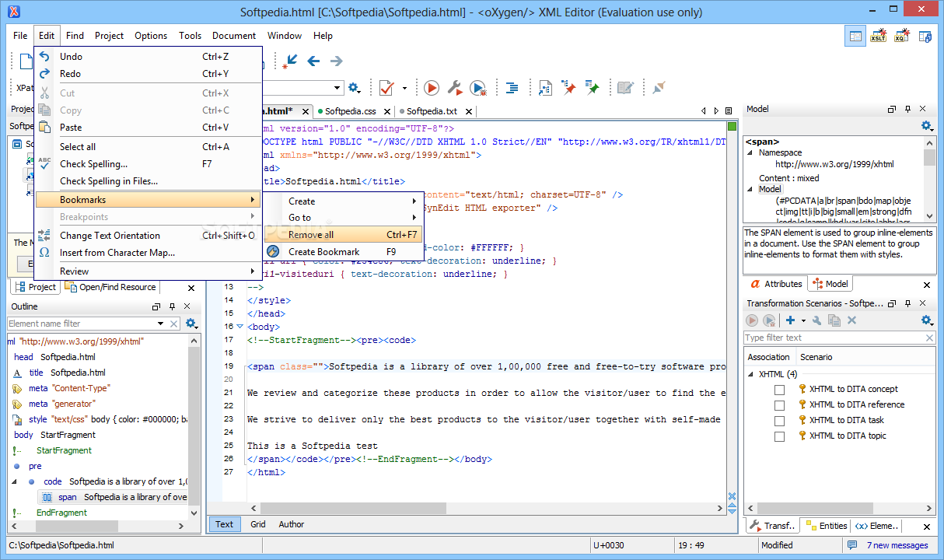Switch to the Softpedia.txt tab

[x=432, y=111]
